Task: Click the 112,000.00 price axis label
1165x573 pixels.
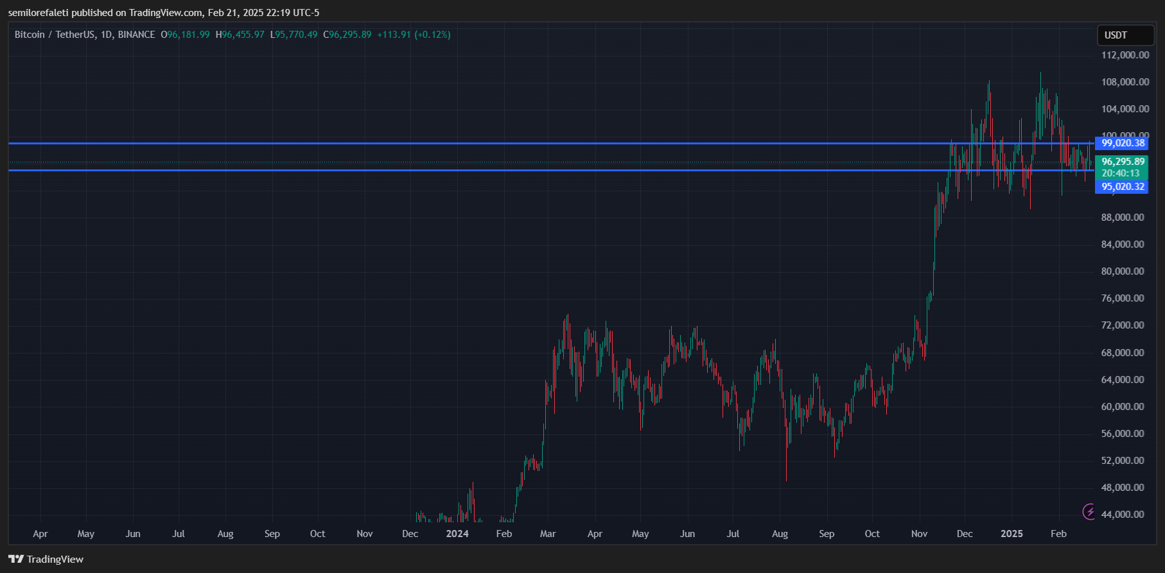Action: (1125, 55)
